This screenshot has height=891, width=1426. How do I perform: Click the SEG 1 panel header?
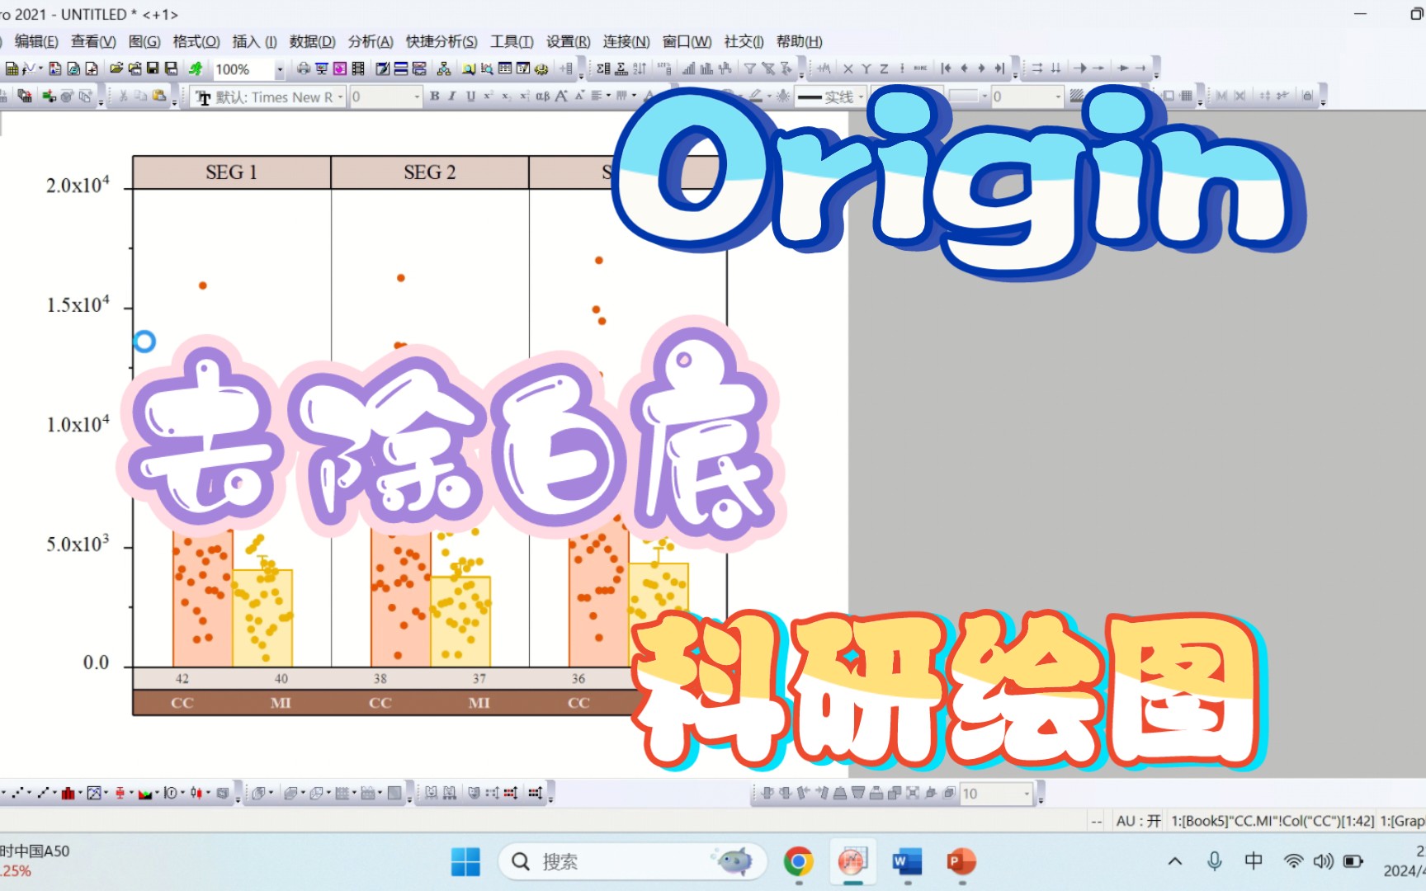pyautogui.click(x=232, y=172)
